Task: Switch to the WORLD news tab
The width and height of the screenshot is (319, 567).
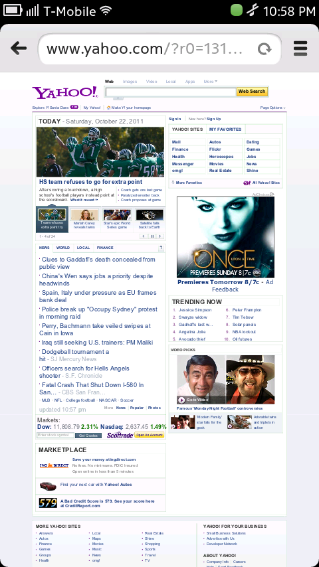Action: tap(63, 248)
